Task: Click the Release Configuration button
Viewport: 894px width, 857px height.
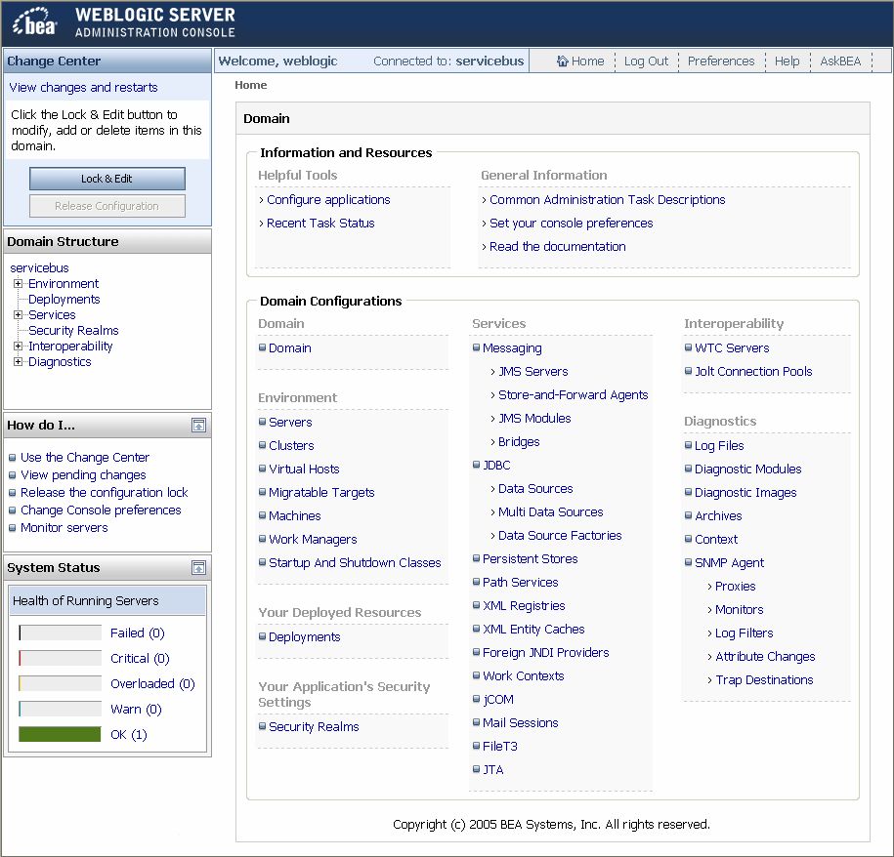Action: click(107, 206)
